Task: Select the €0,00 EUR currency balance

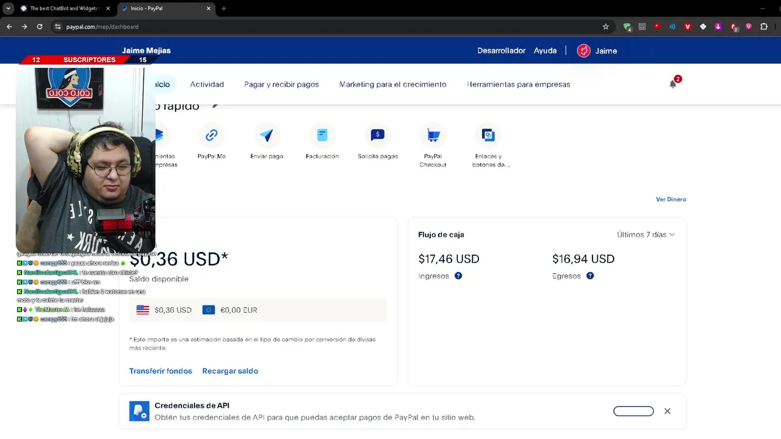Action: point(230,310)
